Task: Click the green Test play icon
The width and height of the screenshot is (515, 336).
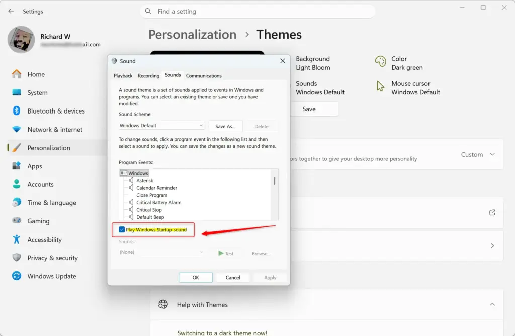Action: [x=221, y=253]
